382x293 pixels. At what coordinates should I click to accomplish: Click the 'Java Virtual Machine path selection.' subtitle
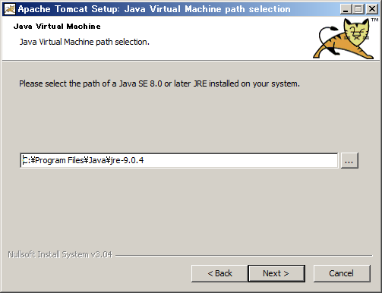84,42
